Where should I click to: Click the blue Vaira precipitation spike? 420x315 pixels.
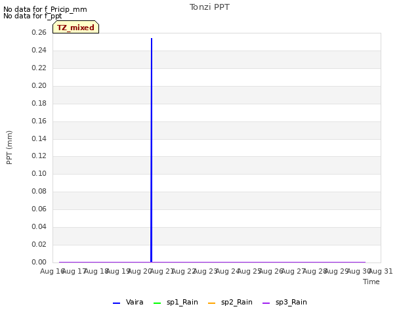[x=152, y=150]
